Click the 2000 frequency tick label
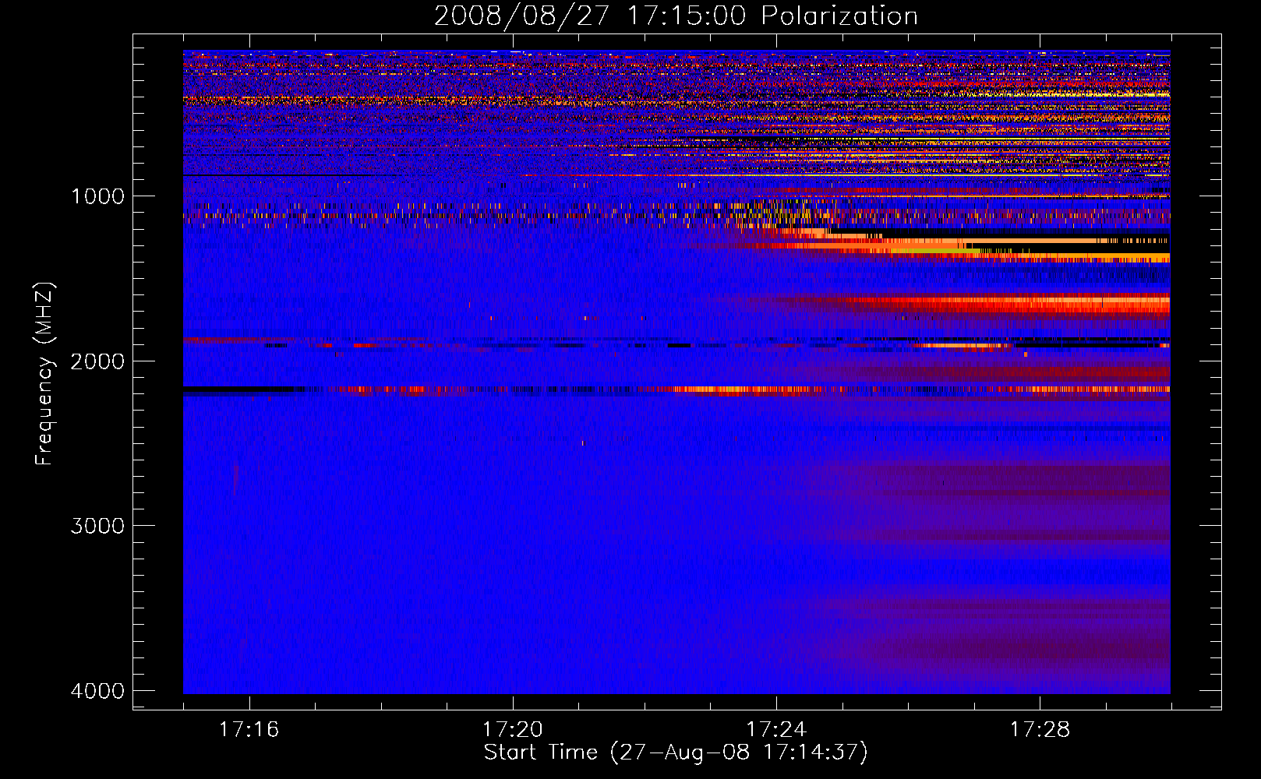 click(97, 361)
